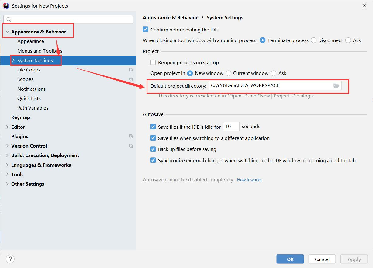Click the copy icon next to File Colors
This screenshot has height=268, width=373.
(131, 70)
